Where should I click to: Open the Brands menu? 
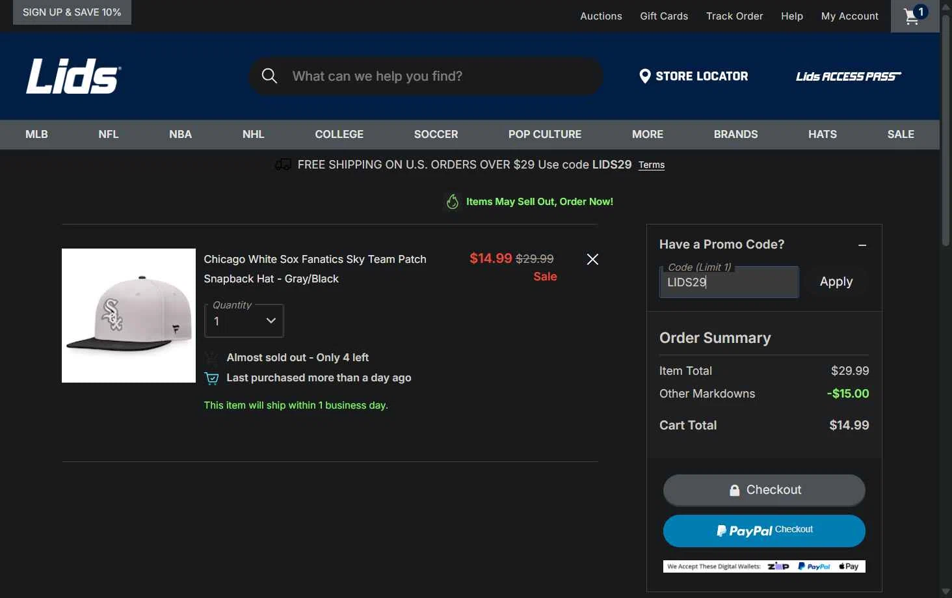[736, 135]
